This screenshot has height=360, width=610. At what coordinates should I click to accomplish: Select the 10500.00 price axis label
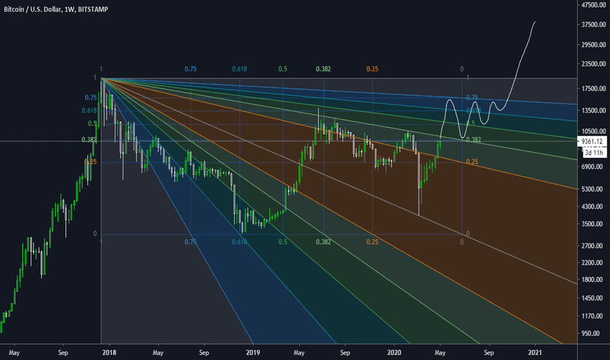(x=593, y=131)
